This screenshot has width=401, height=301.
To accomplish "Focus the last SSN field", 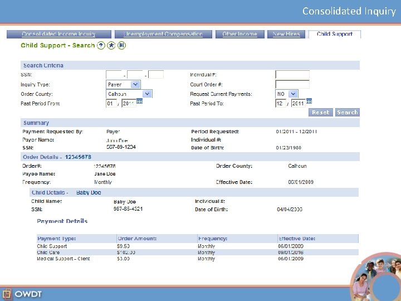I will tap(156, 75).
